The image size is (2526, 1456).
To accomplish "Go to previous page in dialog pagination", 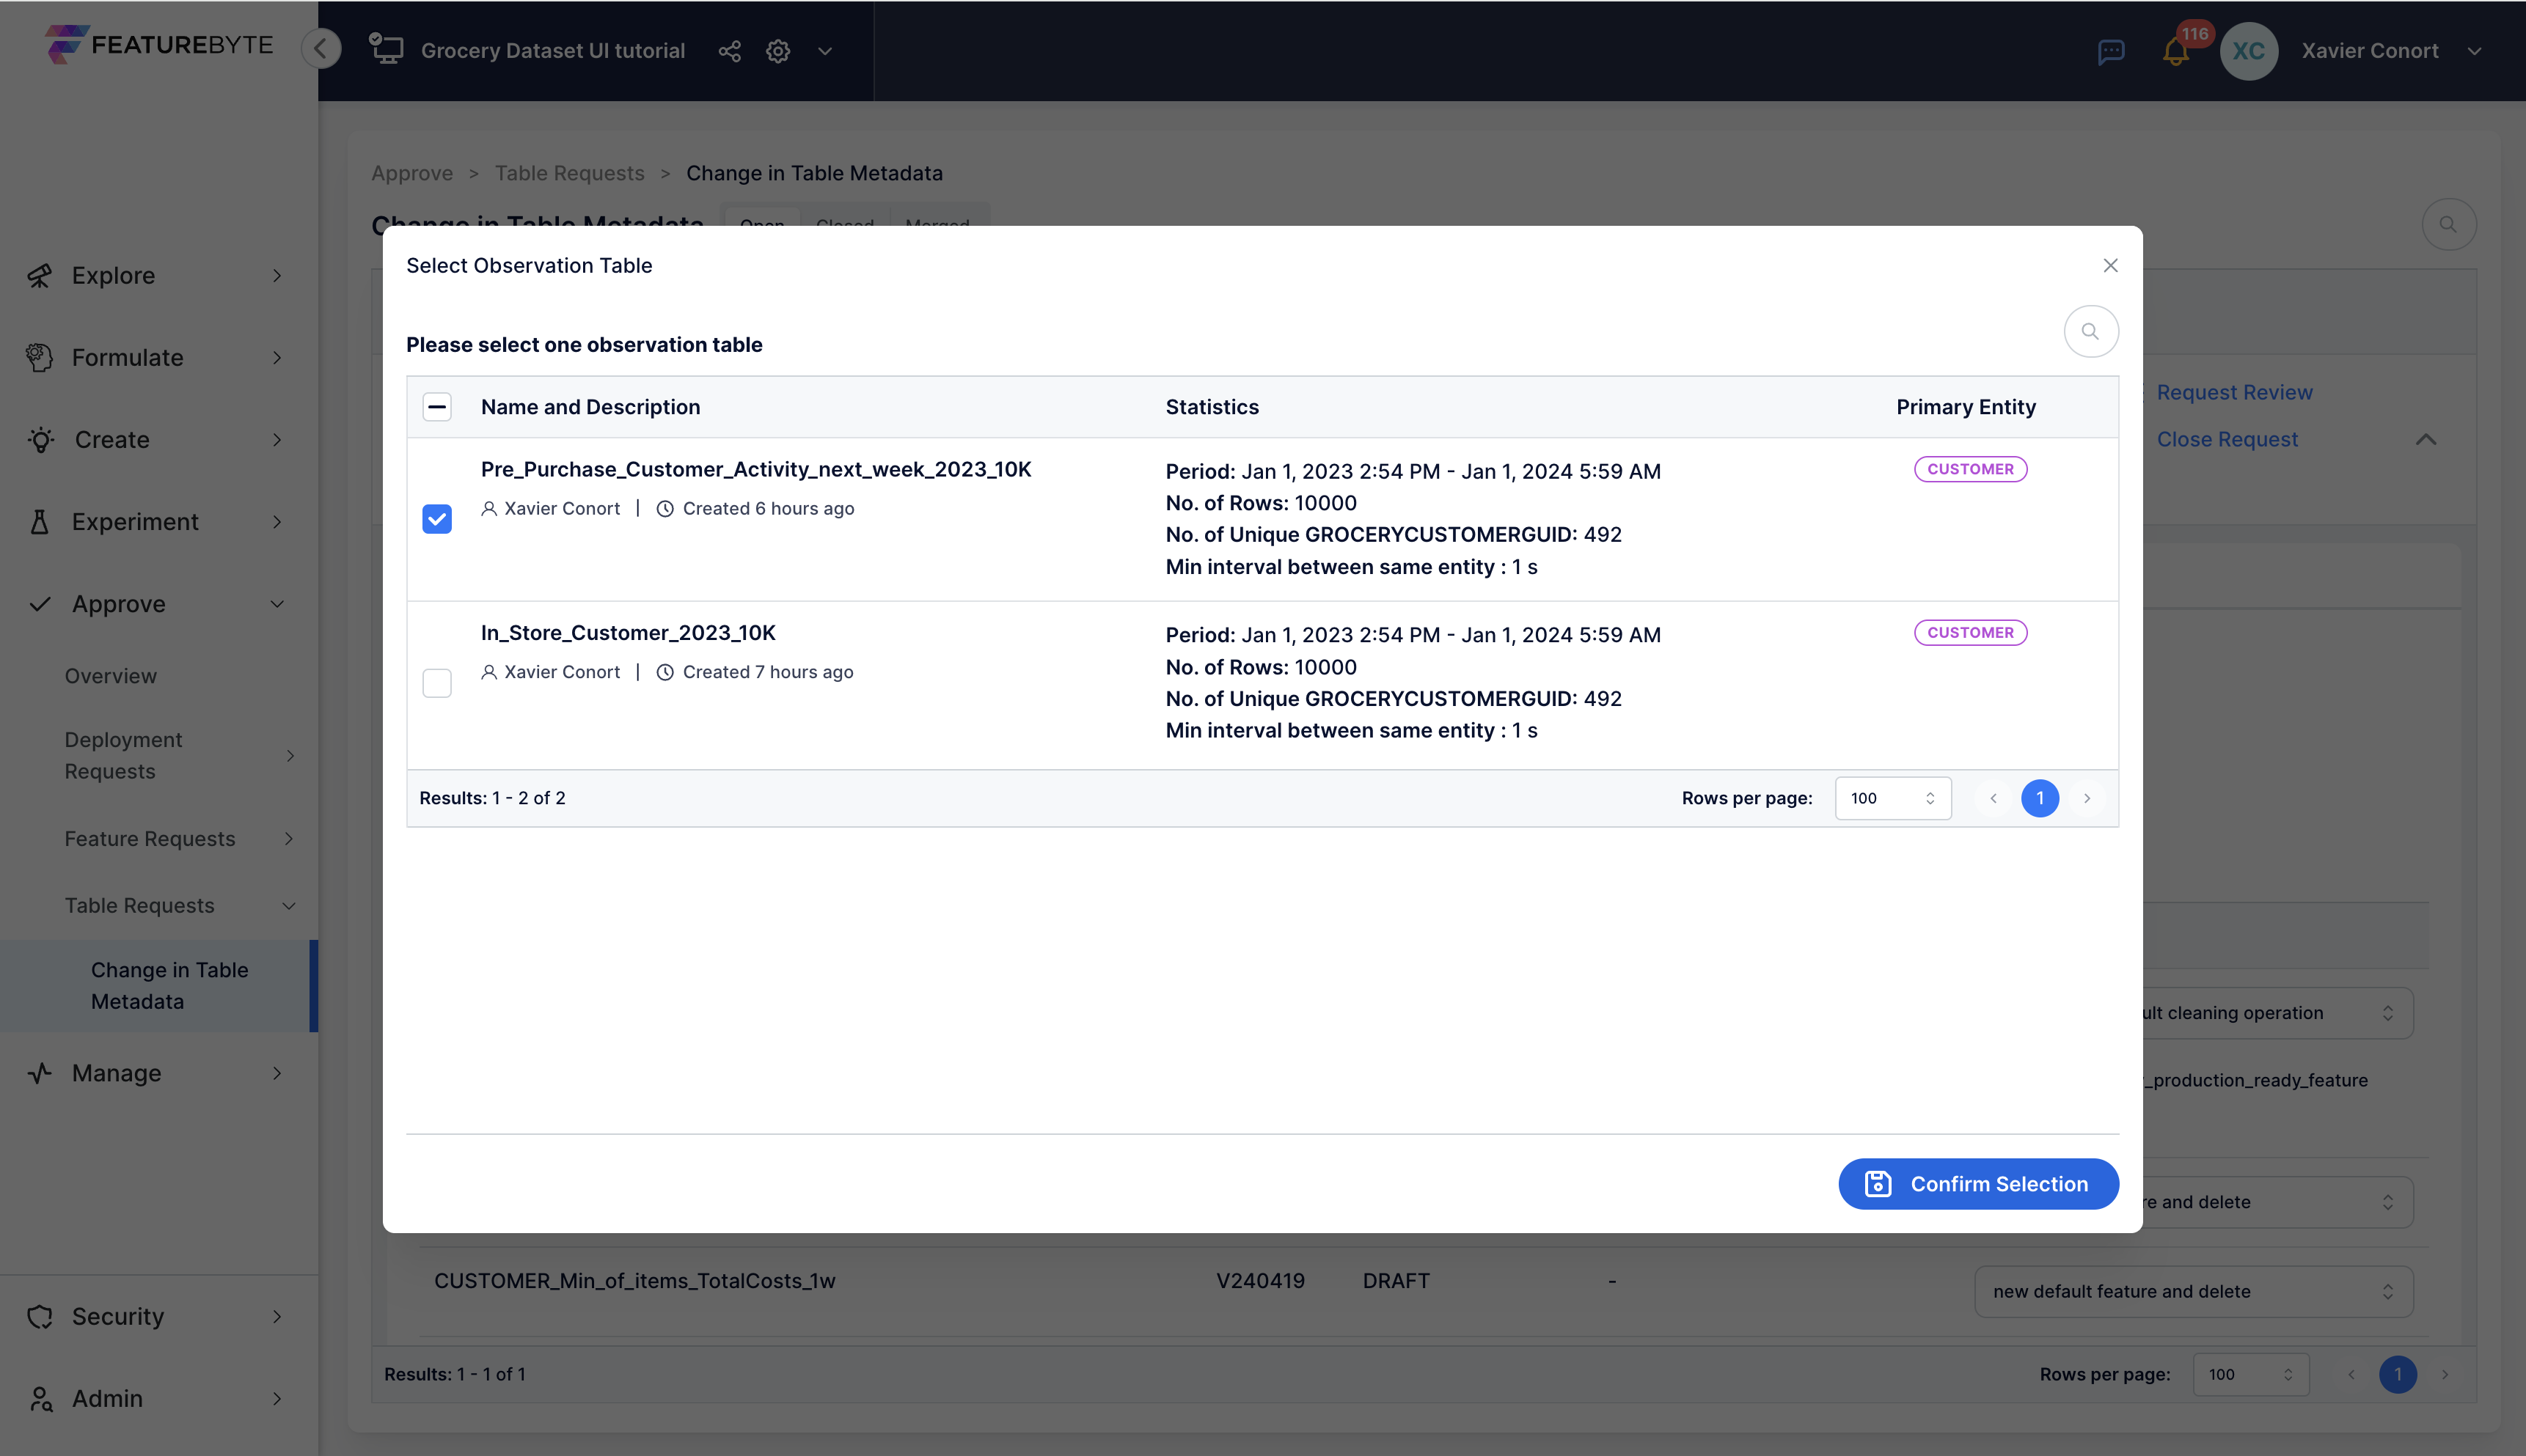I will 1993,798.
